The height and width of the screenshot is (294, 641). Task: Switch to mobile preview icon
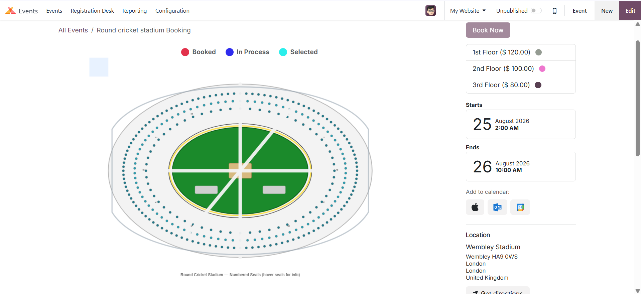click(x=554, y=11)
